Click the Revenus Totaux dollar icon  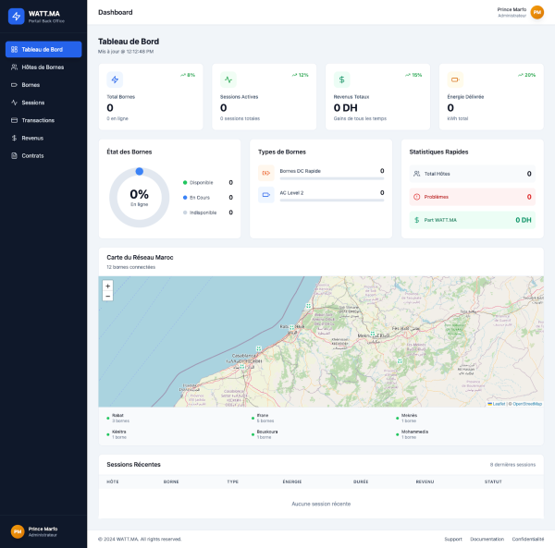[x=341, y=79]
